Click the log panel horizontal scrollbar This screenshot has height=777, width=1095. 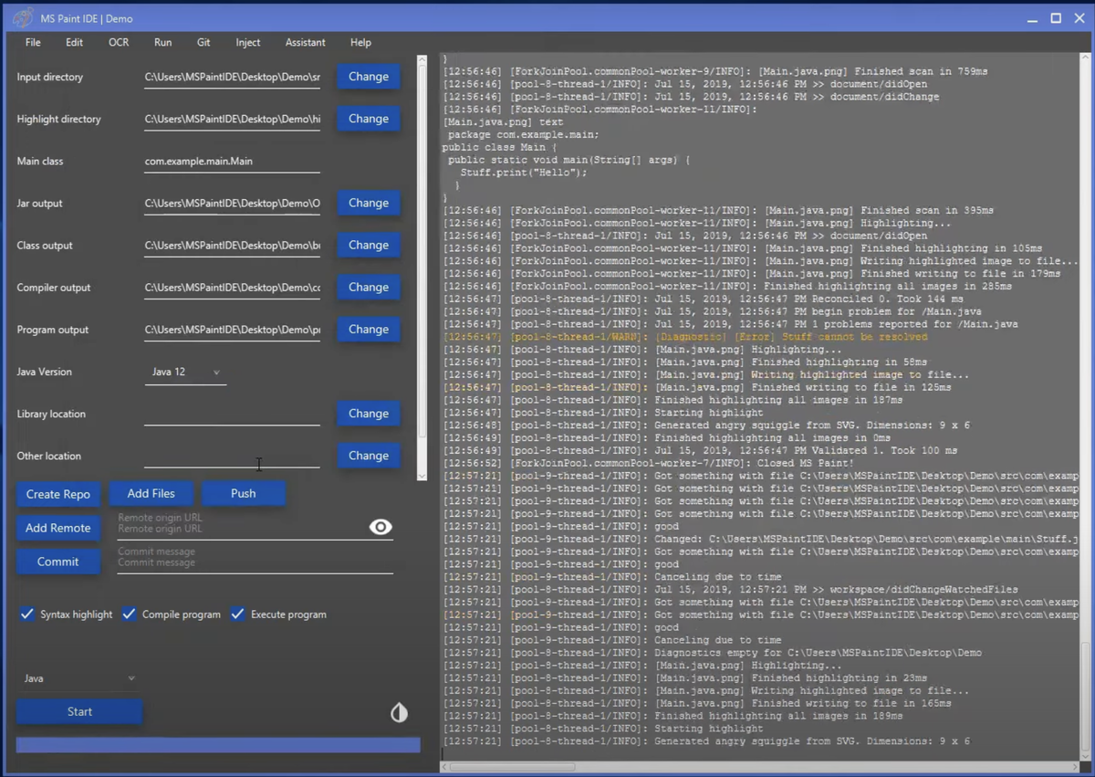tap(512, 767)
